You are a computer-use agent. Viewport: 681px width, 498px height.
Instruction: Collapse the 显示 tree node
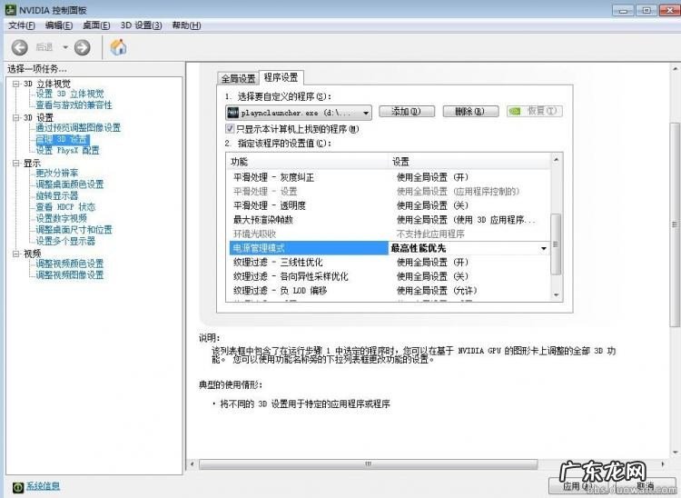[x=16, y=164]
